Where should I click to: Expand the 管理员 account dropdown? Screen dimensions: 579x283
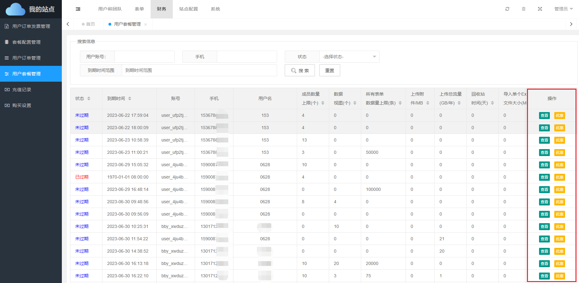point(563,9)
